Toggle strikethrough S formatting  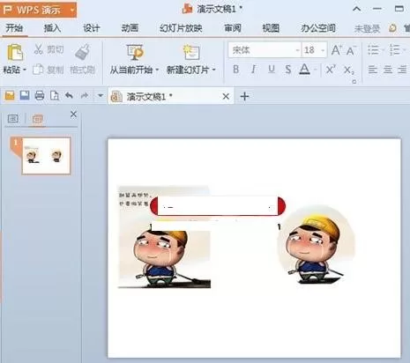[x=288, y=70]
